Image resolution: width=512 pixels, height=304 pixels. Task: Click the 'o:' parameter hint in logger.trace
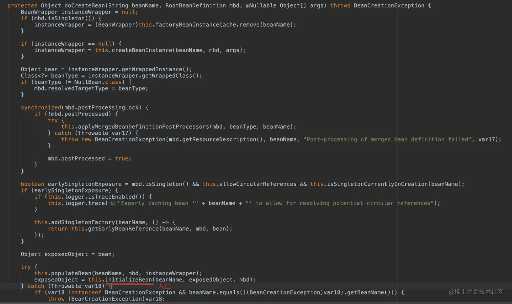pyautogui.click(x=113, y=204)
